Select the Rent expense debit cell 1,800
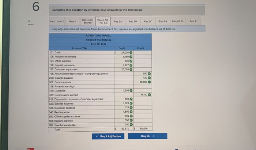Image resolution: width=256 pixels, height=150 pixels. coord(124,112)
